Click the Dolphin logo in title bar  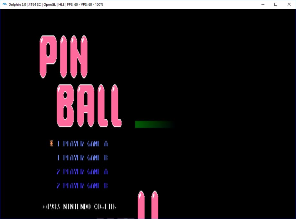click(5, 5)
